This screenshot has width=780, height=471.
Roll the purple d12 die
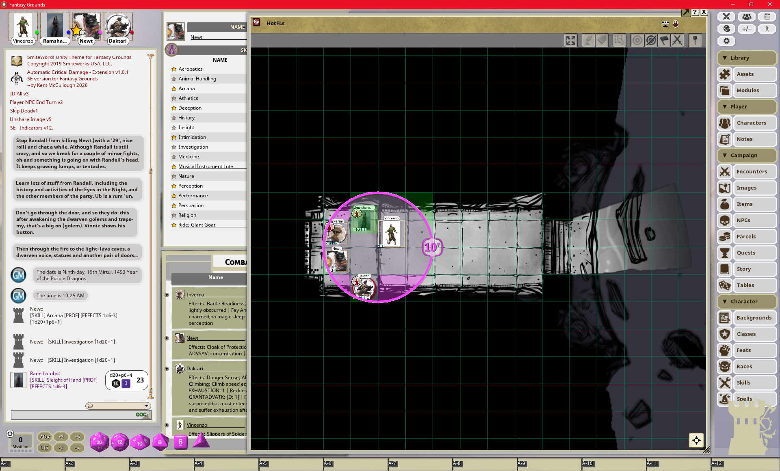119,442
